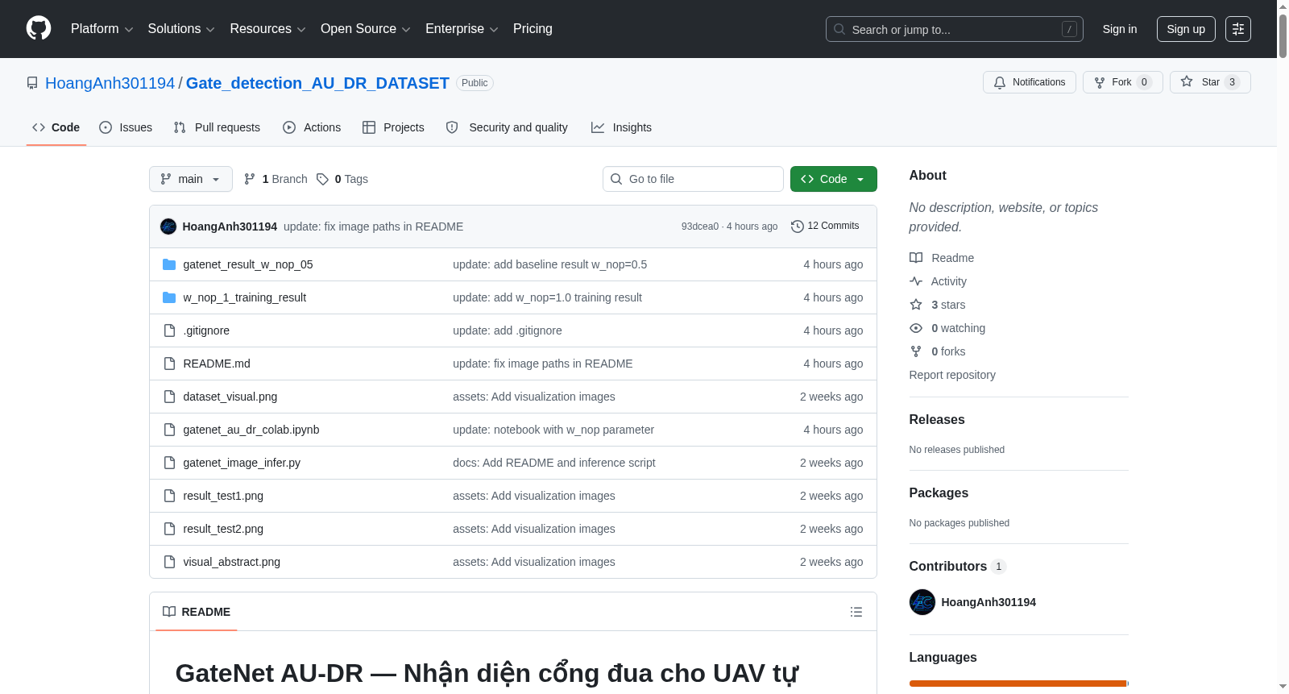Click the magnifier icon in the search bar
Image resolution: width=1289 pixels, height=694 pixels.
point(839,29)
